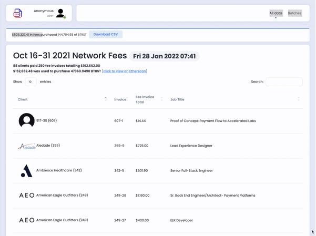Select the Aledade (359) client row name

click(x=48, y=145)
